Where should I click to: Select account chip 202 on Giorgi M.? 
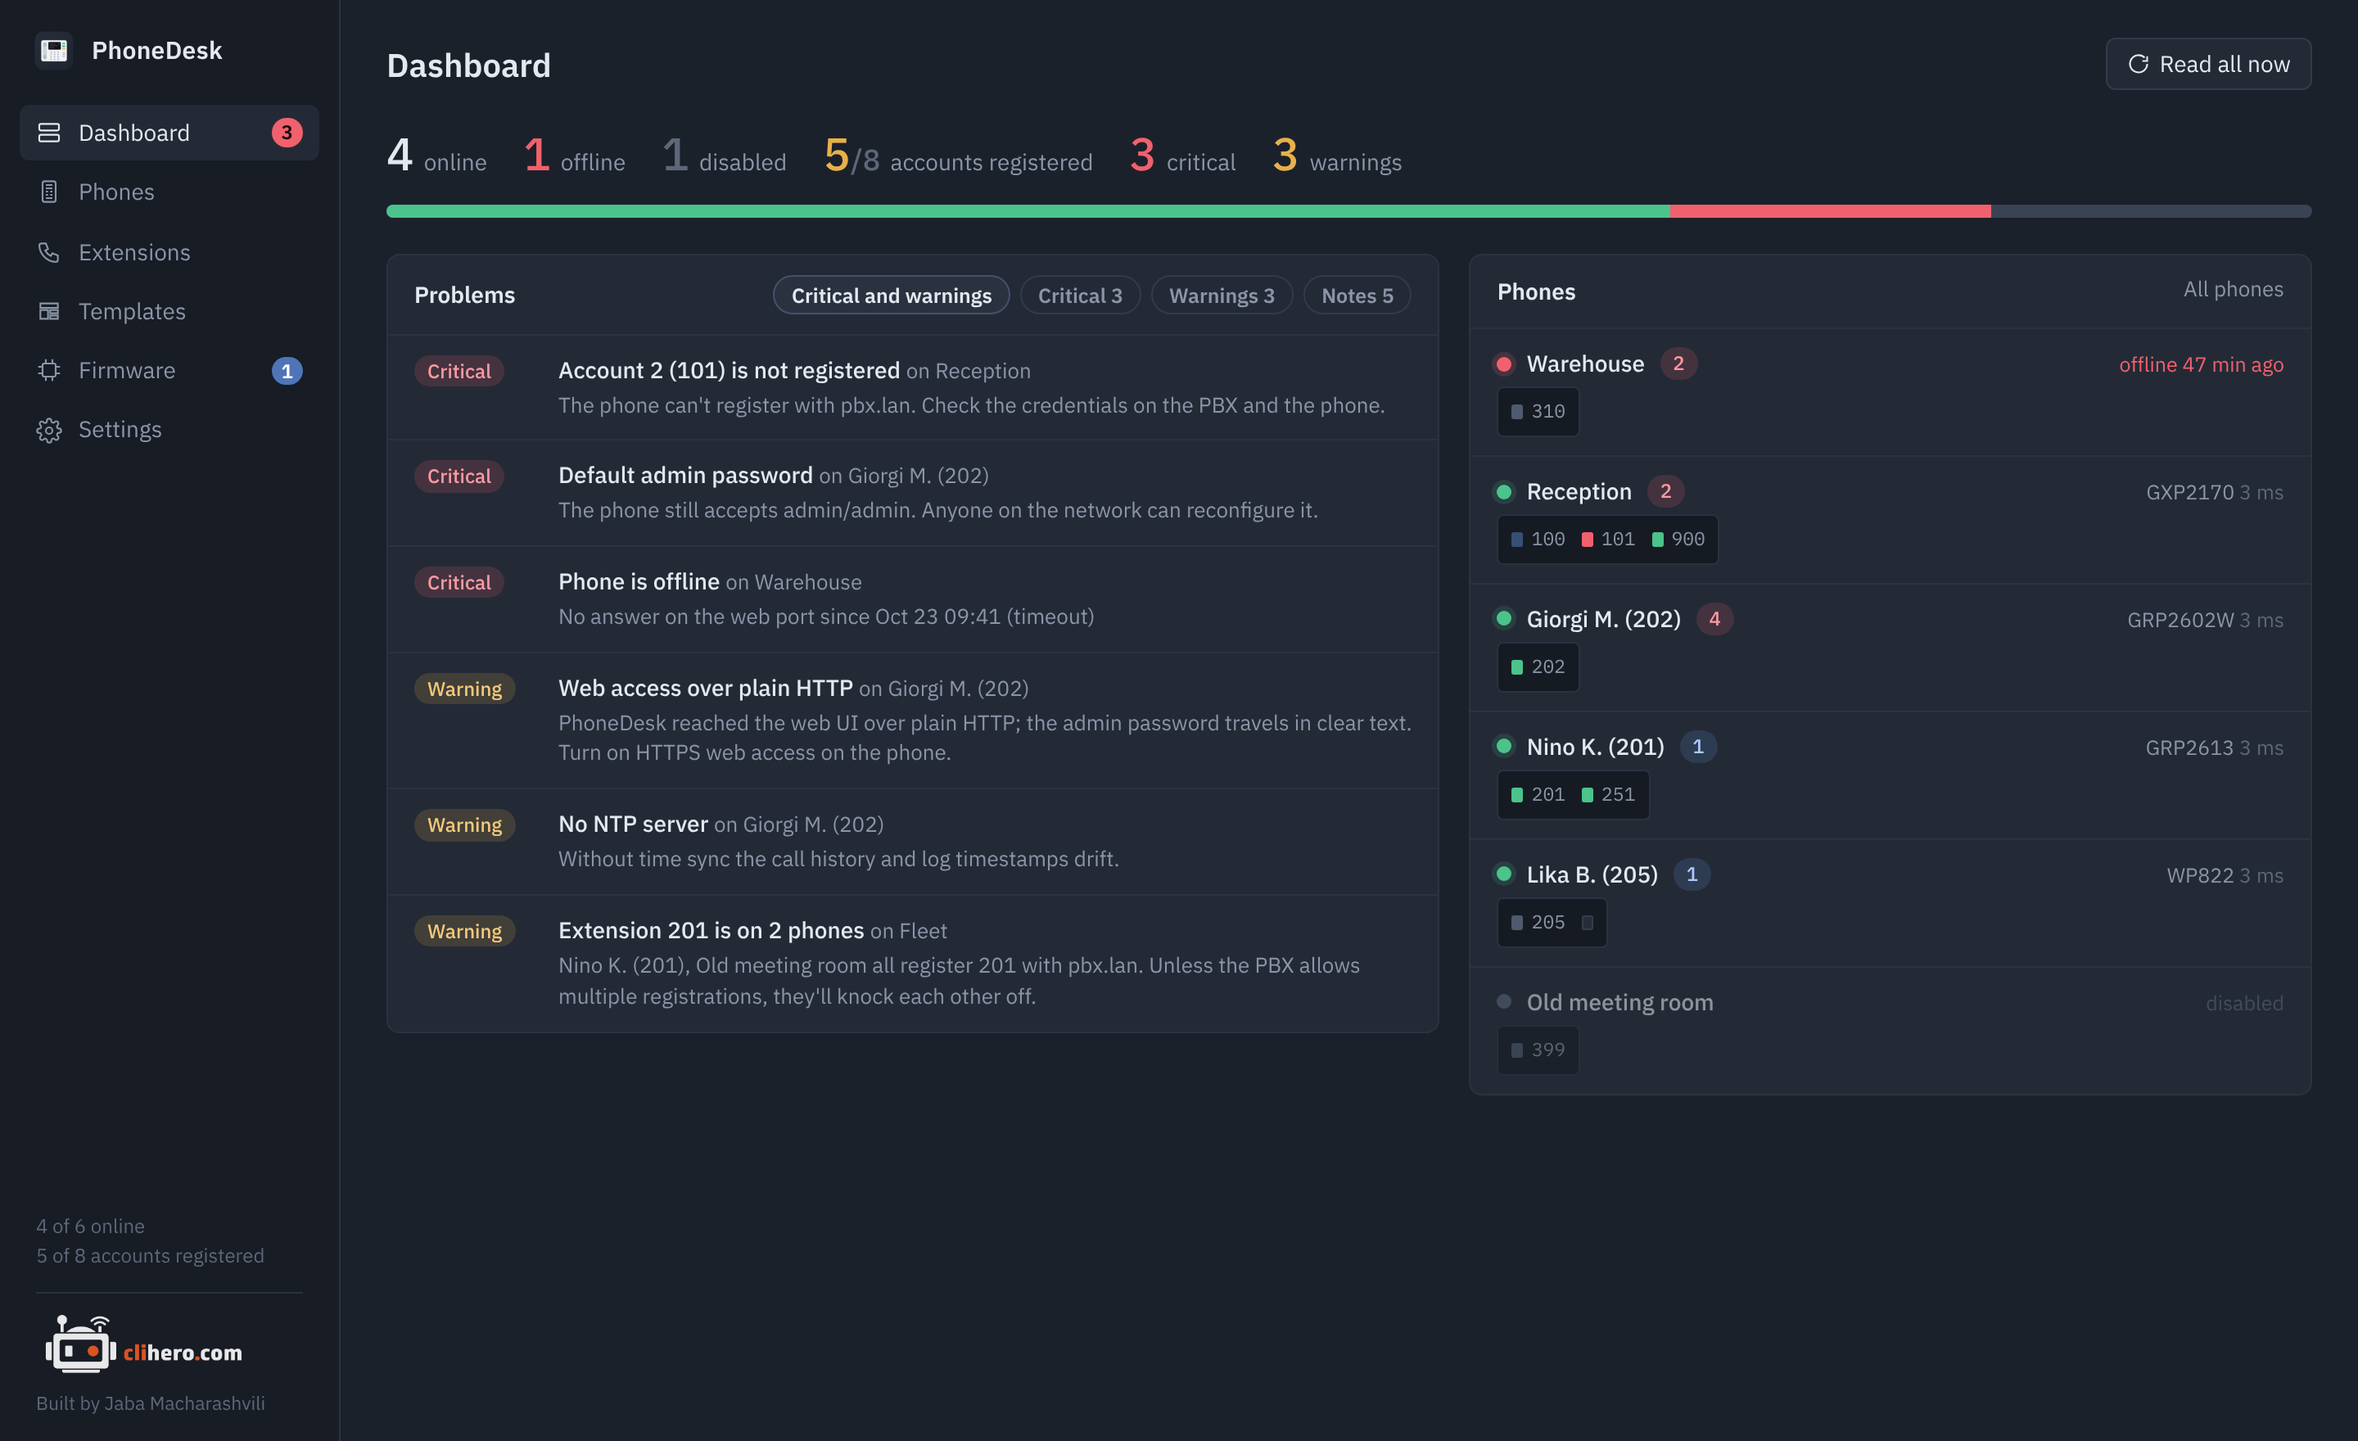1537,667
